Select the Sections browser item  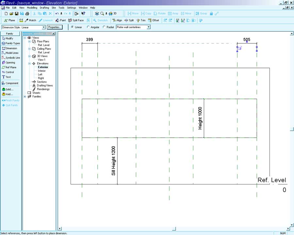click(x=42, y=82)
